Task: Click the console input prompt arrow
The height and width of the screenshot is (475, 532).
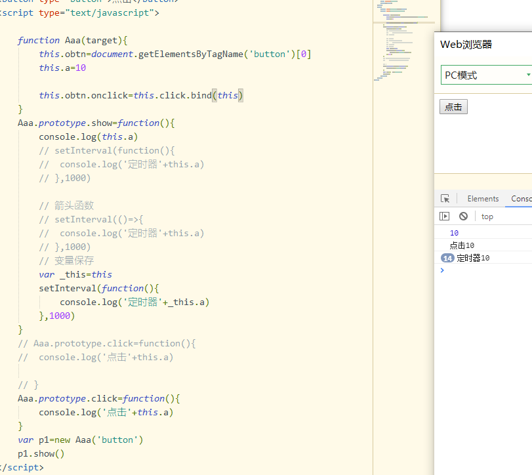Action: coord(442,270)
